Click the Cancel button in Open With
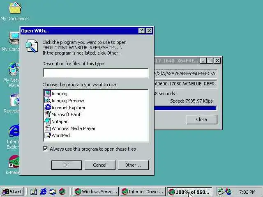The width and height of the screenshot is (263, 197). pos(100,165)
